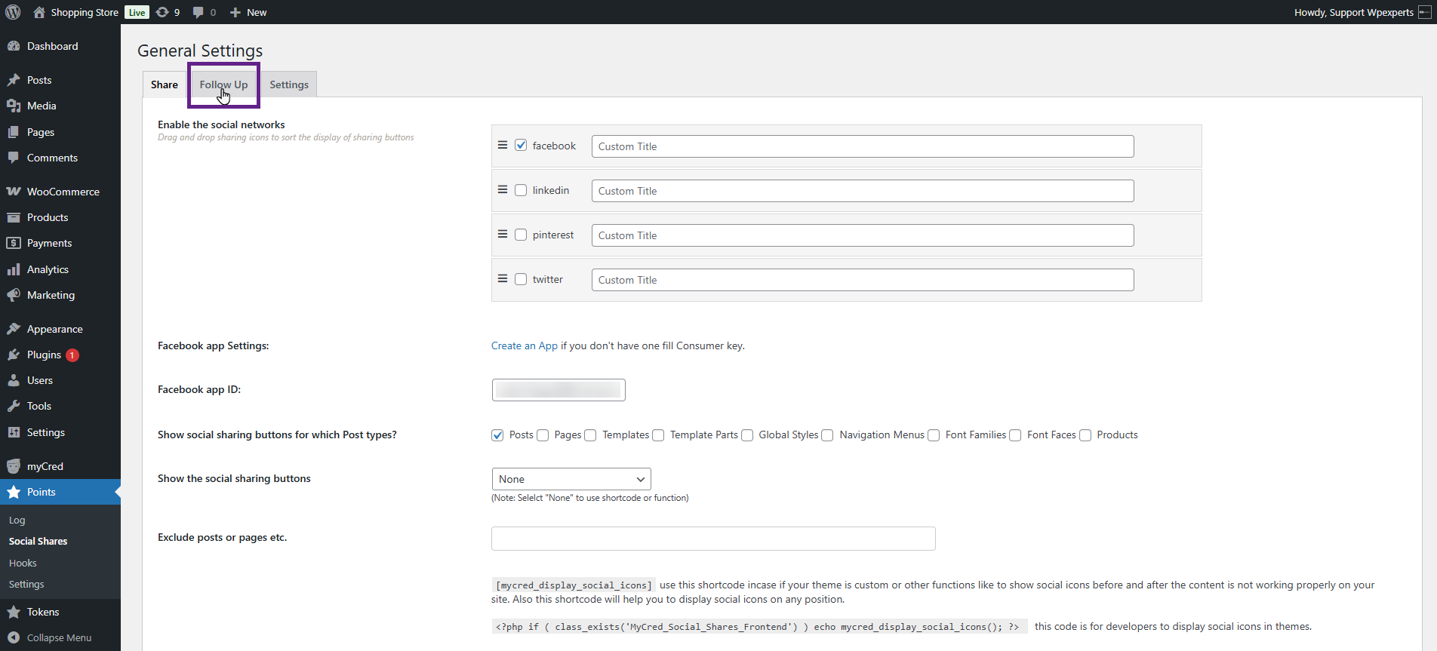
Task: Tick the Products post type checkbox
Action: tap(1085, 435)
